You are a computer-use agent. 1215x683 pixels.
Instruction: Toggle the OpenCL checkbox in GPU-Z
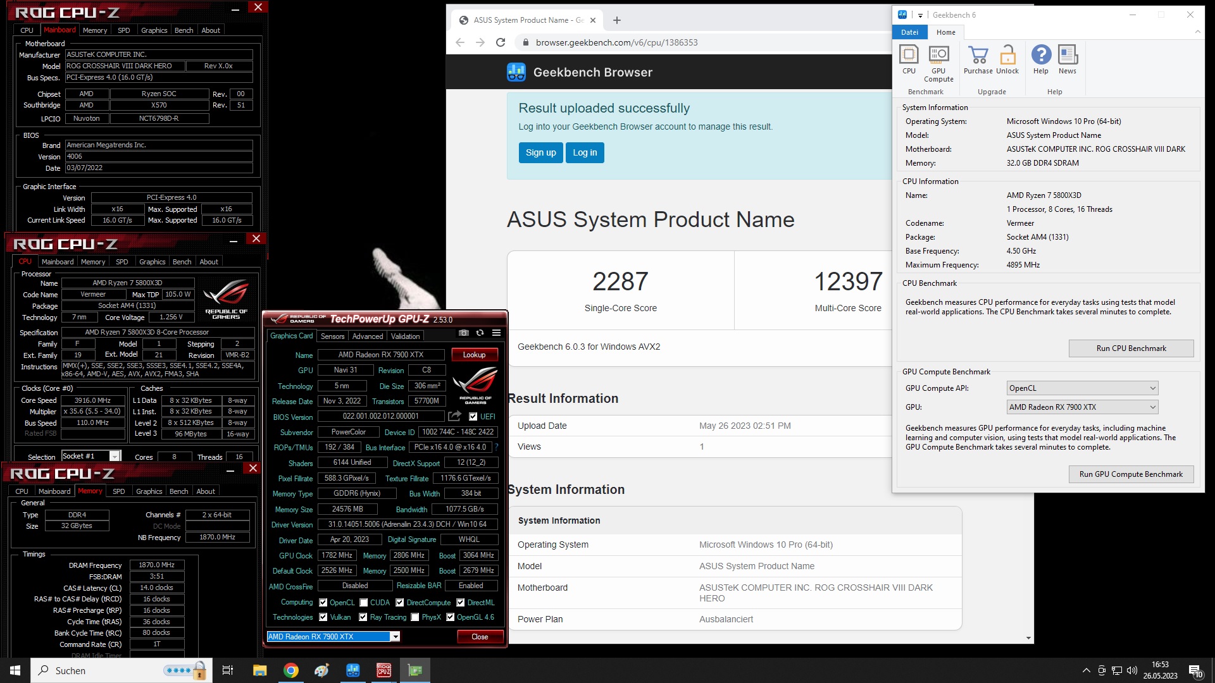click(x=323, y=603)
